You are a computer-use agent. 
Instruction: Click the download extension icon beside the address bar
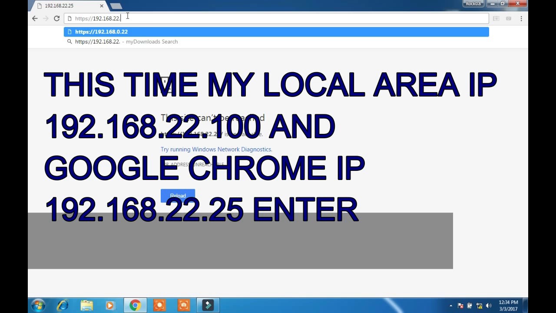pyautogui.click(x=496, y=18)
